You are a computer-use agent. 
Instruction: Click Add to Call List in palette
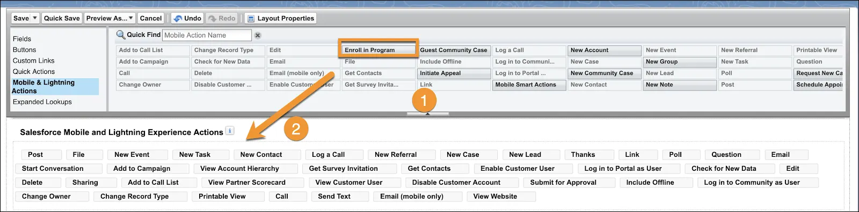(153, 50)
